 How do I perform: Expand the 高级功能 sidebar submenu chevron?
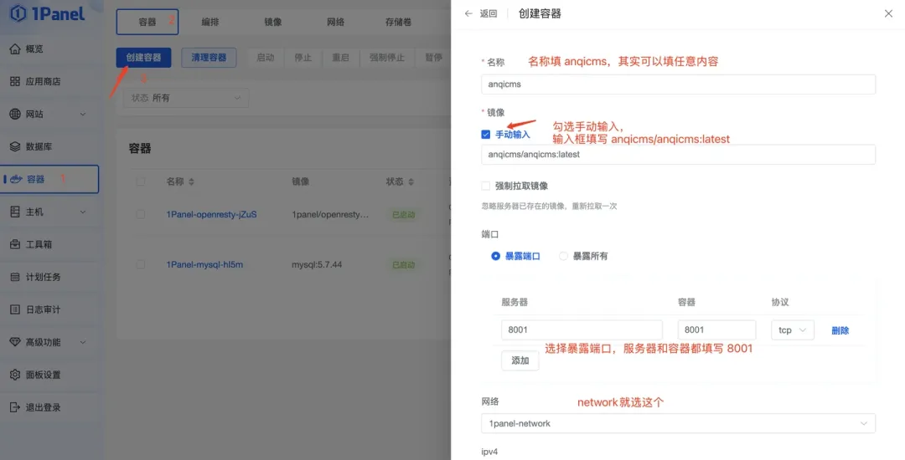(x=82, y=342)
